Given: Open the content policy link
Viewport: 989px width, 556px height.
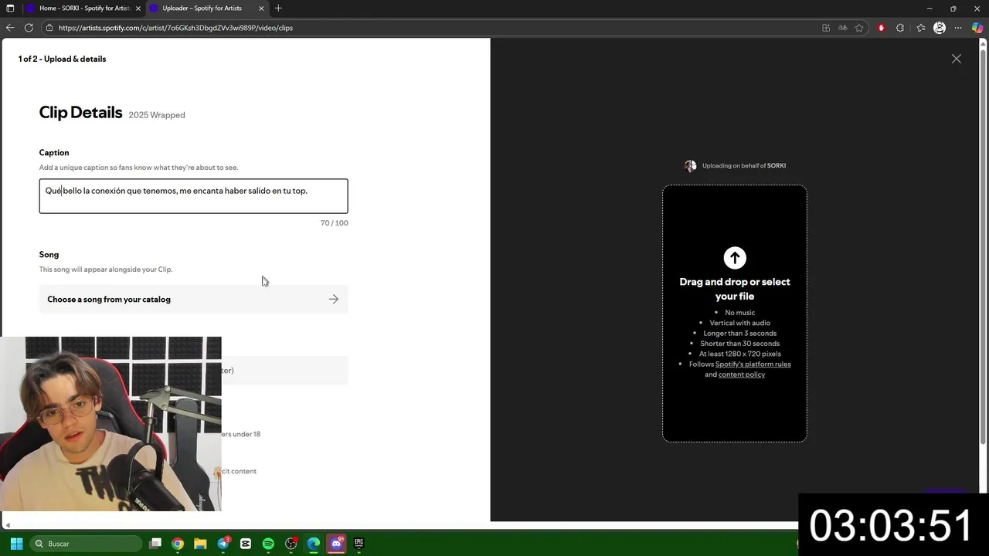Looking at the screenshot, I should click(742, 375).
